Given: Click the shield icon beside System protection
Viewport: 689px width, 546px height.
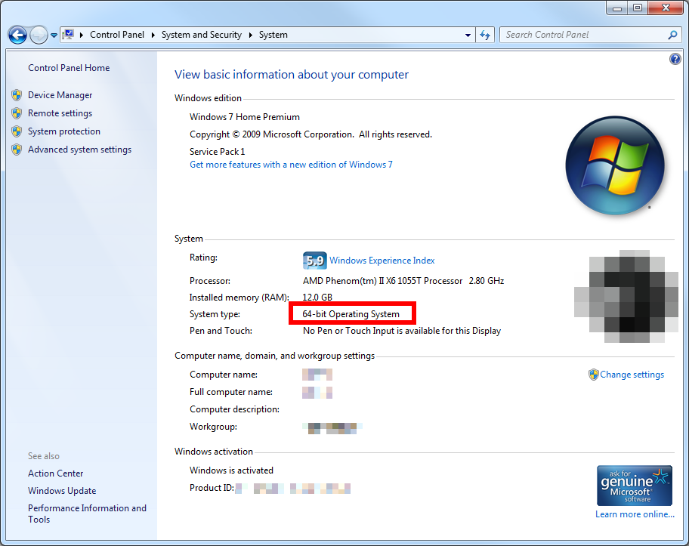Looking at the screenshot, I should tap(17, 131).
